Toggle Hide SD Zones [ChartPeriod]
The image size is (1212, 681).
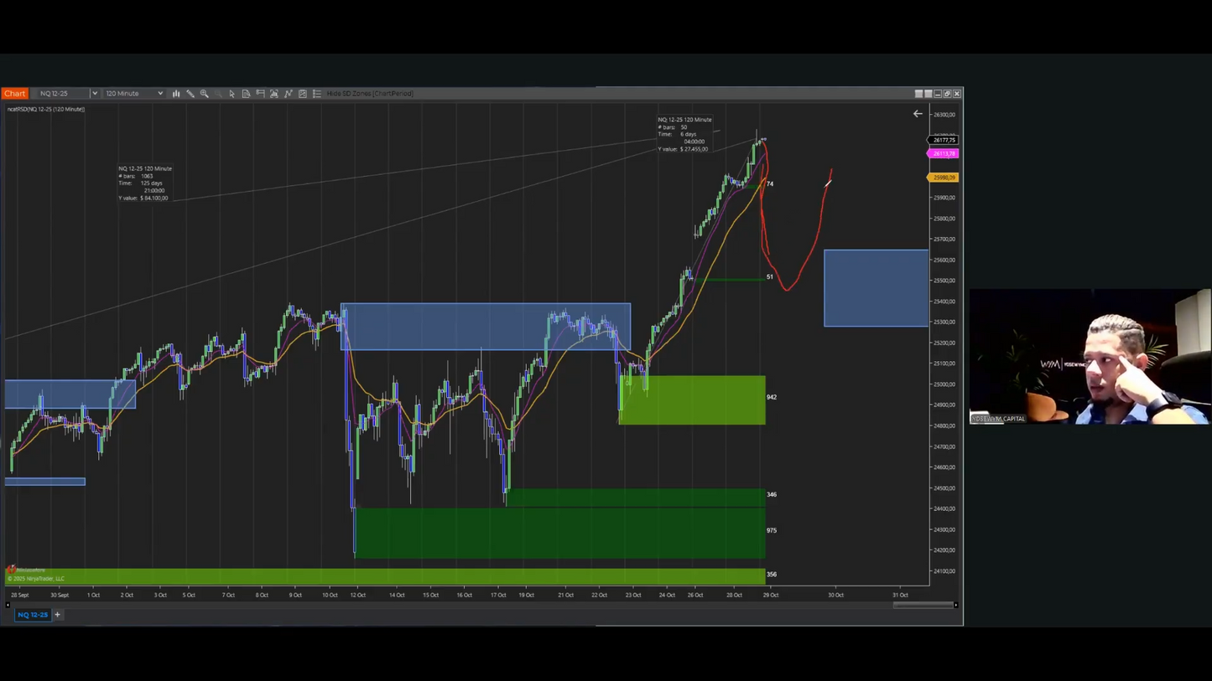pos(370,94)
